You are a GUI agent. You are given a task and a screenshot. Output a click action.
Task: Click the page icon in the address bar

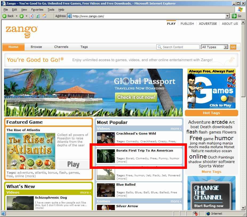pos(70,16)
